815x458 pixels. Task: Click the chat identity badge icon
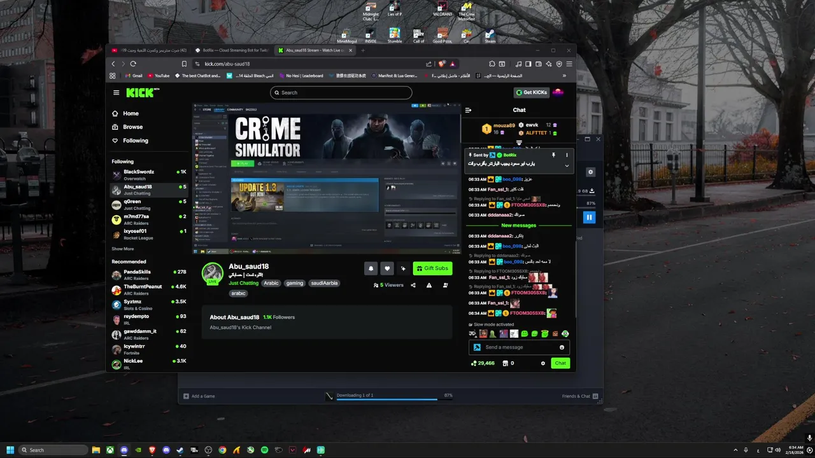pyautogui.click(x=477, y=347)
